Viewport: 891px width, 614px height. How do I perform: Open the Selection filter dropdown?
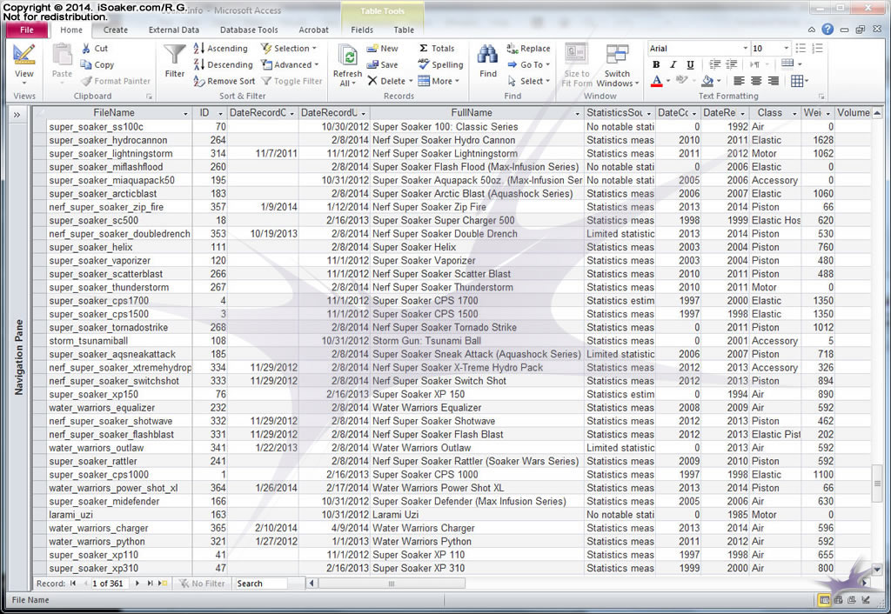coord(289,49)
